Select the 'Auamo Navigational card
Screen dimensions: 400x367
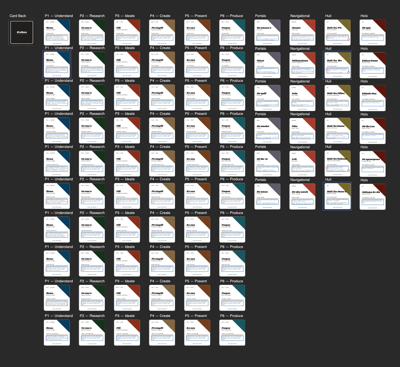(x=303, y=32)
